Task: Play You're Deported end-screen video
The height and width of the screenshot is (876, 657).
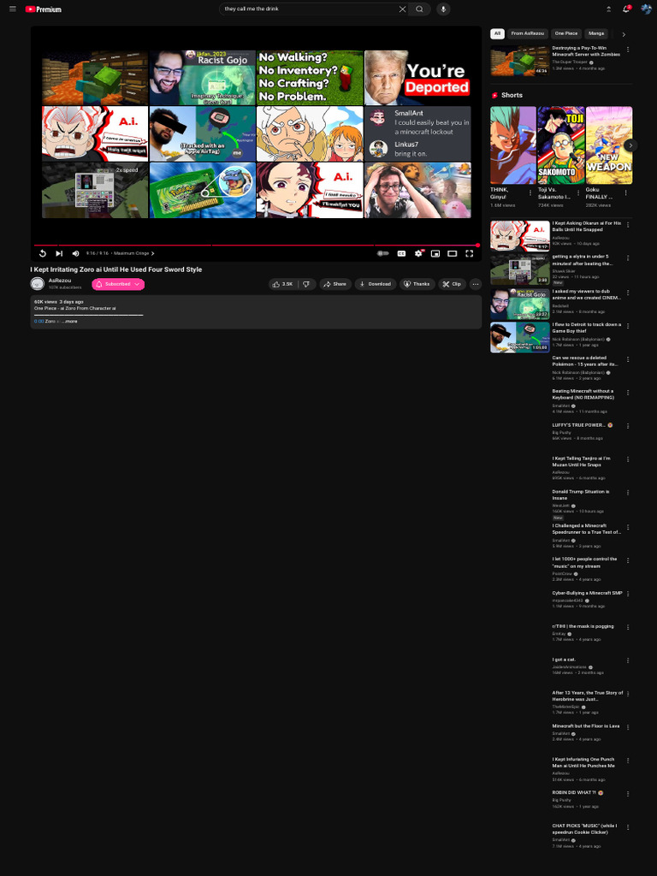Action: (417, 78)
